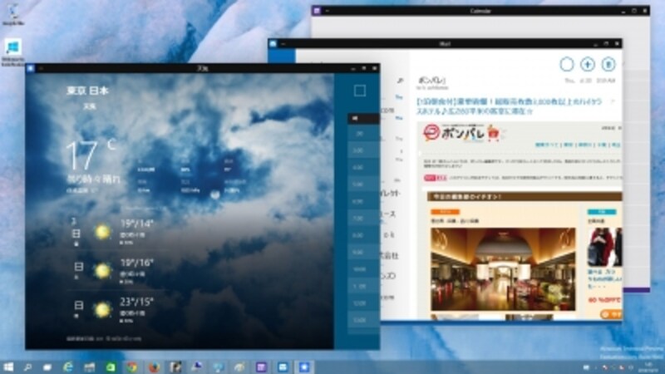This screenshot has width=665, height=374.
Task: Select the 7:00 hourly forecast entry
Action: tap(363, 219)
